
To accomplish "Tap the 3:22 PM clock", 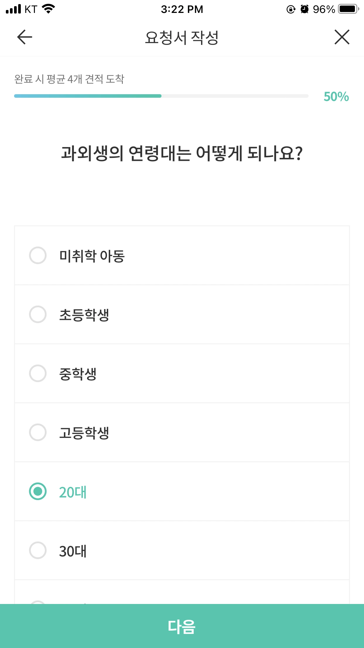I will [182, 9].
